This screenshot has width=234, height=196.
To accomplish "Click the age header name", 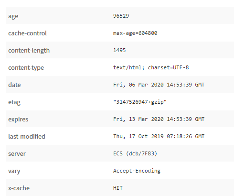I will pyautogui.click(x=13, y=16).
